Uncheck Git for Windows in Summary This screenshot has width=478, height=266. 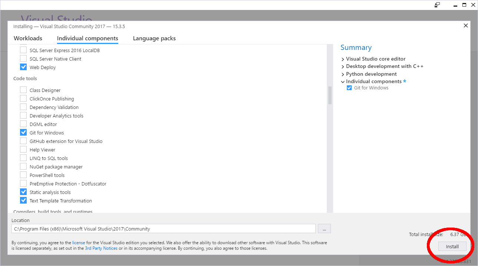349,88
